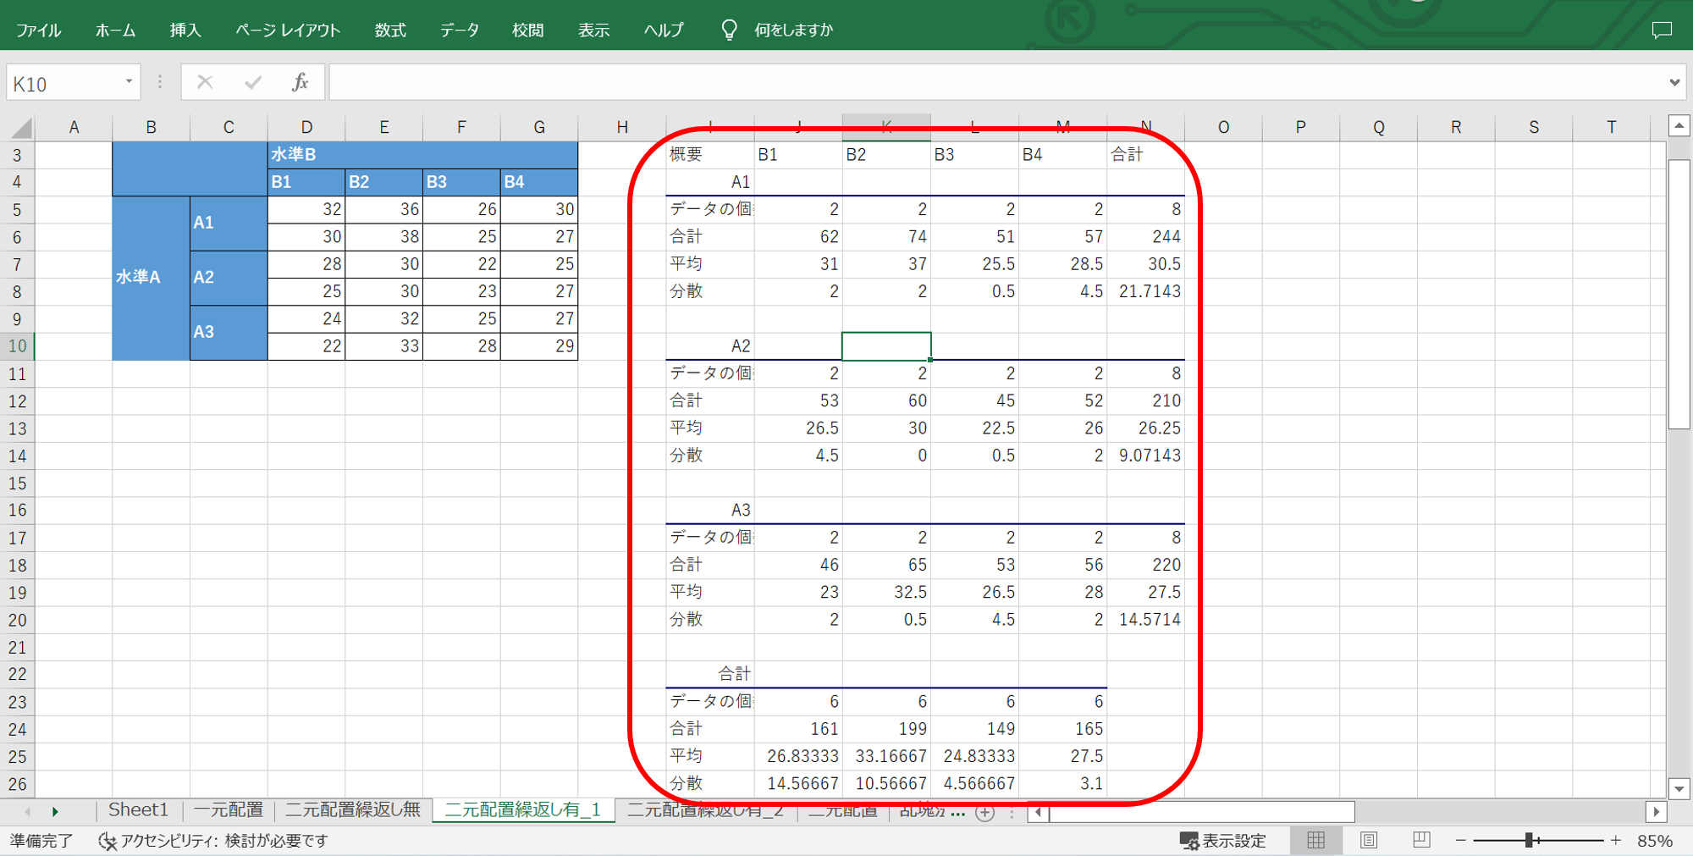Click vertical scrollbar down arrow
Screen dimensions: 1693x856
(x=1679, y=788)
